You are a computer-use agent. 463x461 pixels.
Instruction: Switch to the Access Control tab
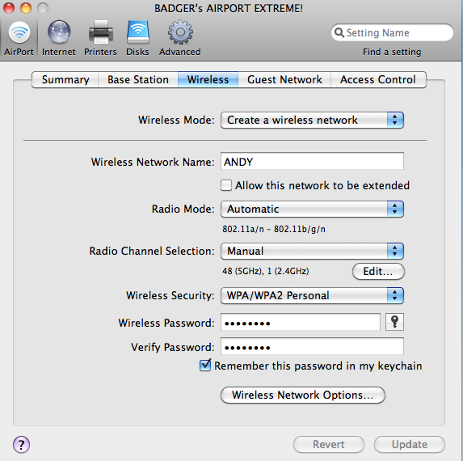(378, 79)
